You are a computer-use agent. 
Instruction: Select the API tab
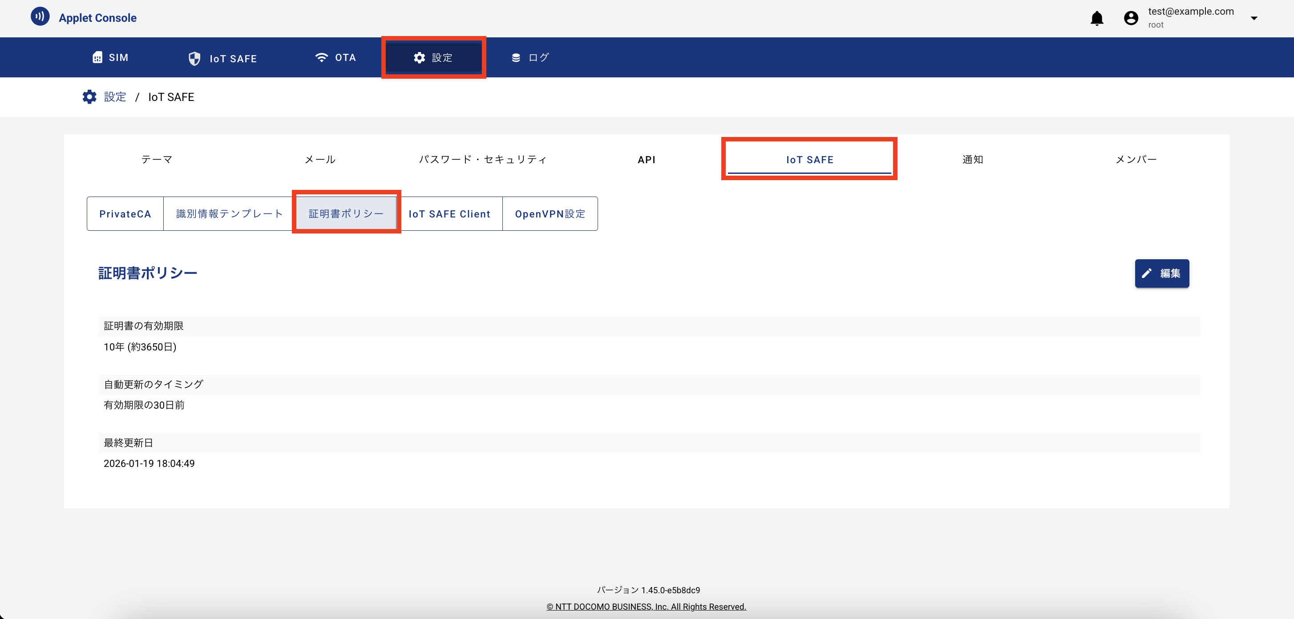pyautogui.click(x=647, y=159)
